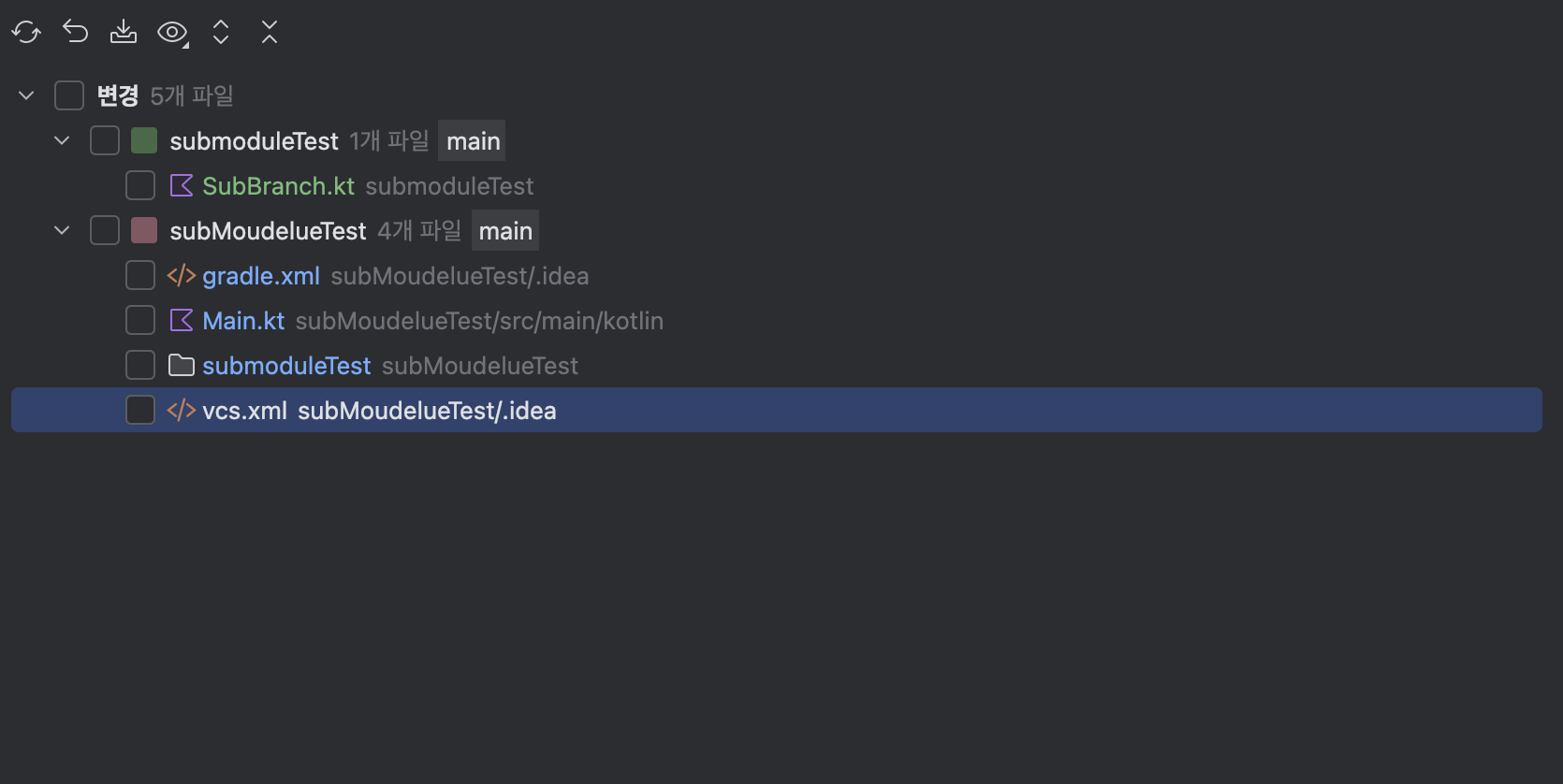Collapse the subMoudelueTest repository group

click(x=62, y=229)
